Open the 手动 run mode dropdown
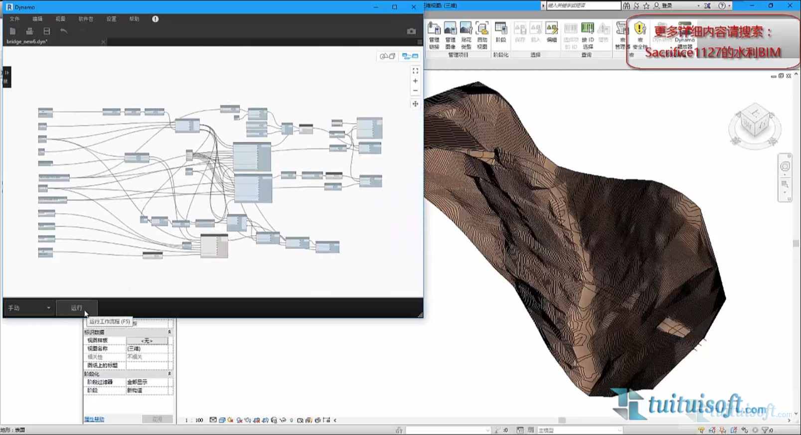This screenshot has width=801, height=435. (29, 308)
